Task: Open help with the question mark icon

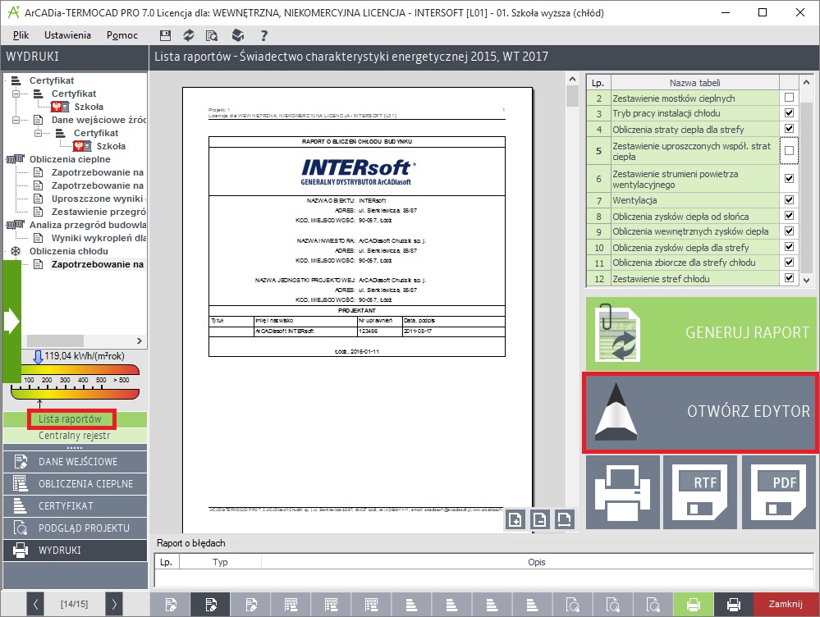Action: (x=264, y=35)
